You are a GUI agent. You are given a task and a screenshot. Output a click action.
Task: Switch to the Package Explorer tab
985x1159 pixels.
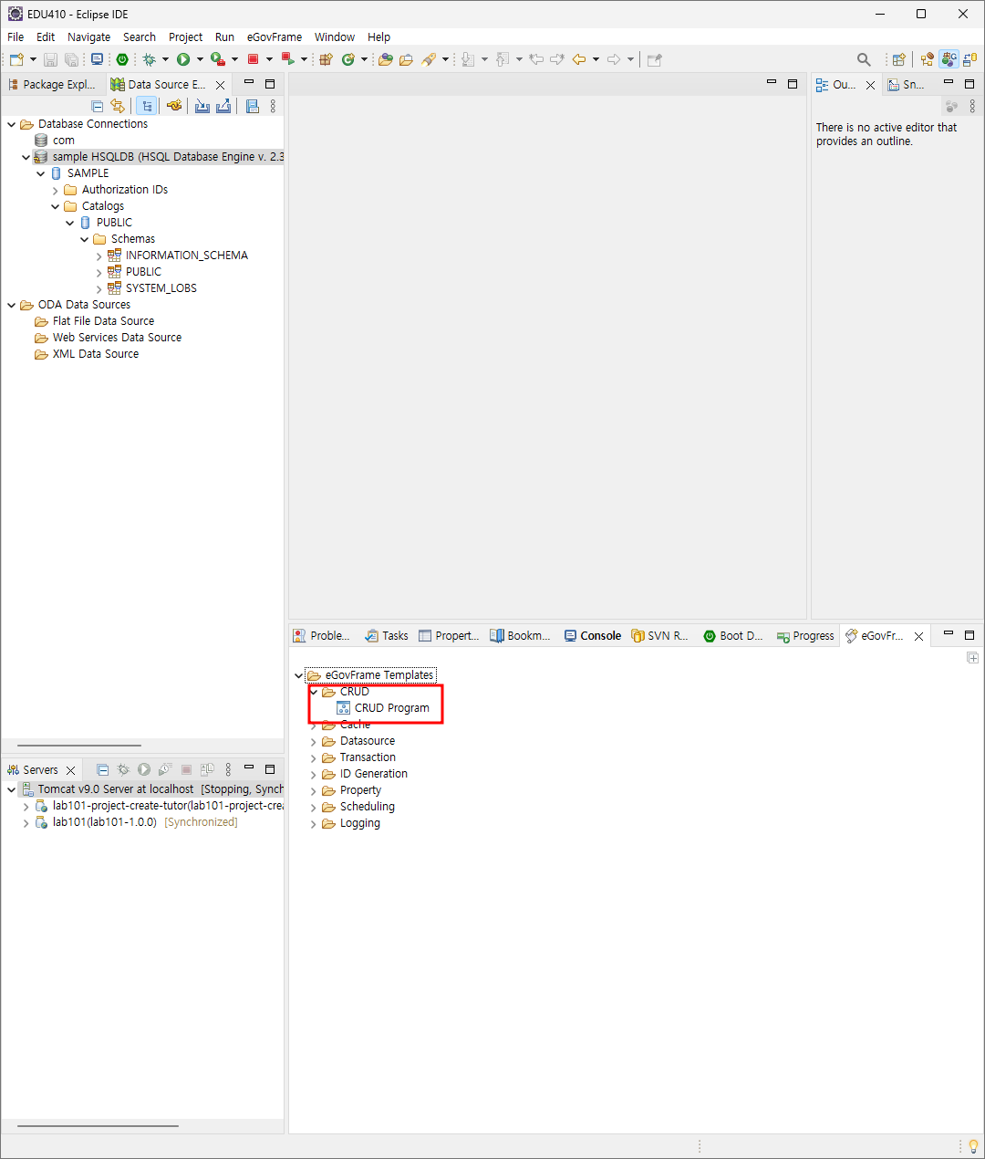tap(52, 84)
